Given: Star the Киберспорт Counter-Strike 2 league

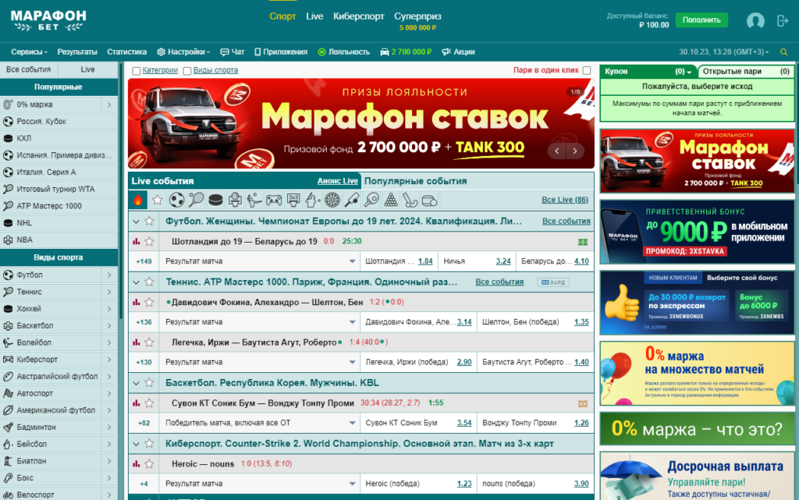Looking at the screenshot, I should pyautogui.click(x=149, y=444).
